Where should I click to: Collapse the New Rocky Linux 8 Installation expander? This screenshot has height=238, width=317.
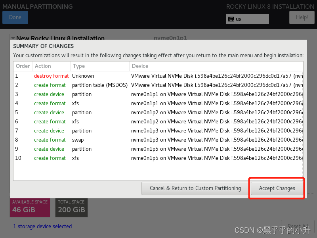(13, 38)
